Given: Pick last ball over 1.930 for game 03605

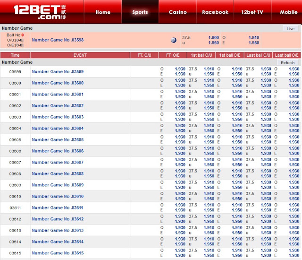Looking at the screenshot, I should point(266,137).
